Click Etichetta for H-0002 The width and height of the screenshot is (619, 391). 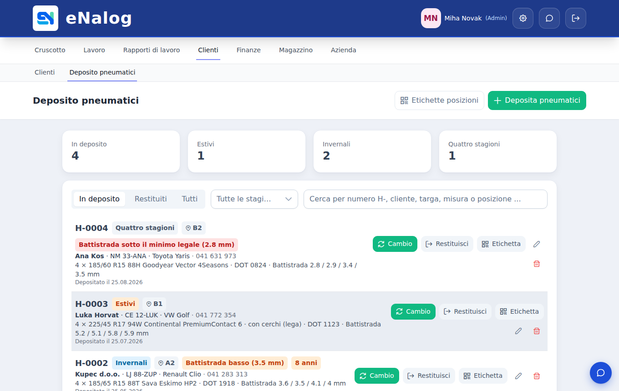tap(483, 376)
